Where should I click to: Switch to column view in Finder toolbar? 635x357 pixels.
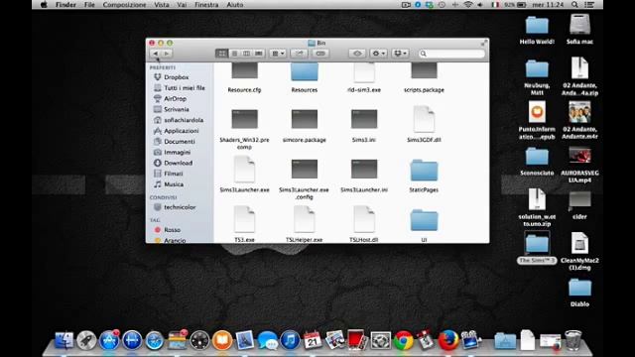(x=246, y=54)
